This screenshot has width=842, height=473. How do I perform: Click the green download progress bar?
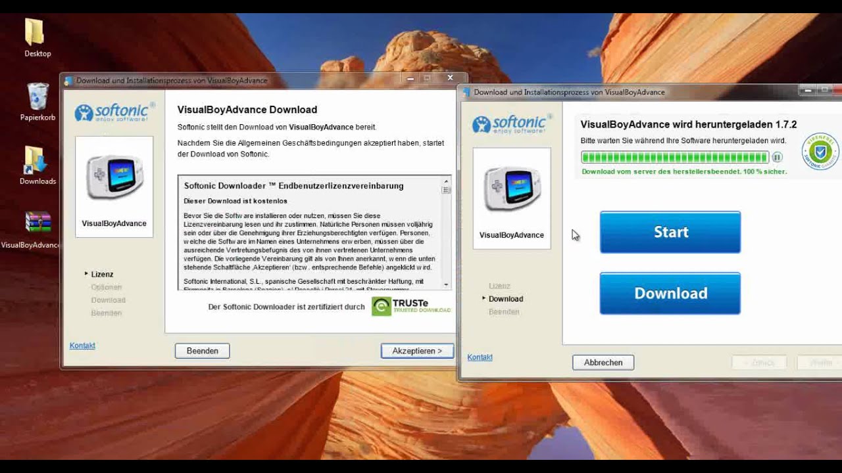(x=675, y=157)
